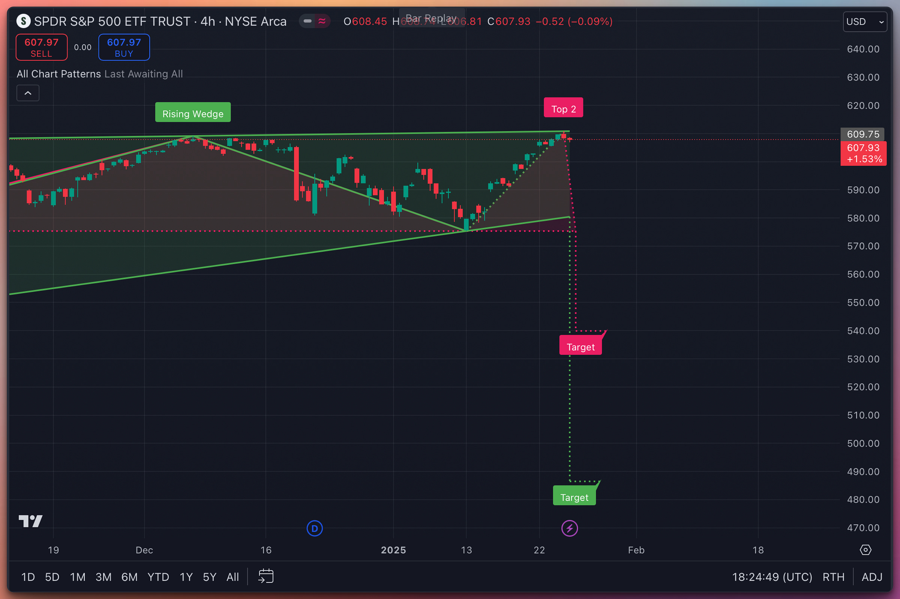Click the 607.93 current price label
This screenshot has height=599, width=900.
click(863, 153)
